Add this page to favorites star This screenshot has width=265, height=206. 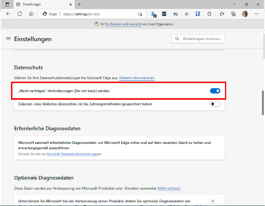tap(140, 14)
